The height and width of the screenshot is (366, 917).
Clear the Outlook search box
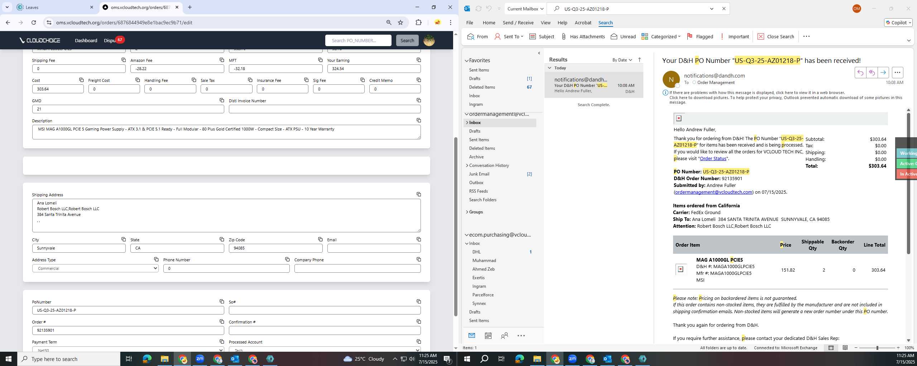point(724,9)
